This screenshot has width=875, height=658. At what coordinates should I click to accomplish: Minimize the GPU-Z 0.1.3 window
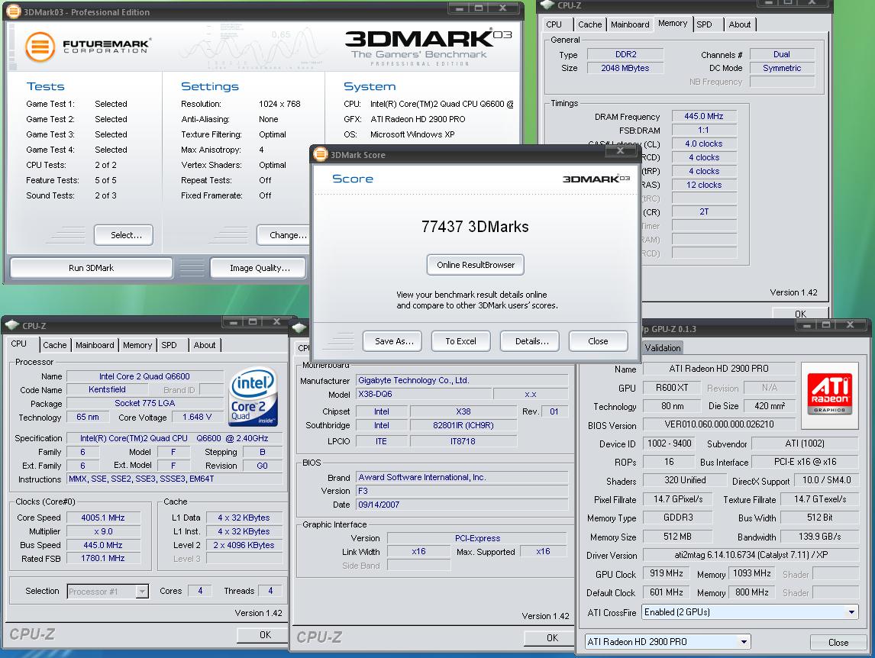click(807, 324)
